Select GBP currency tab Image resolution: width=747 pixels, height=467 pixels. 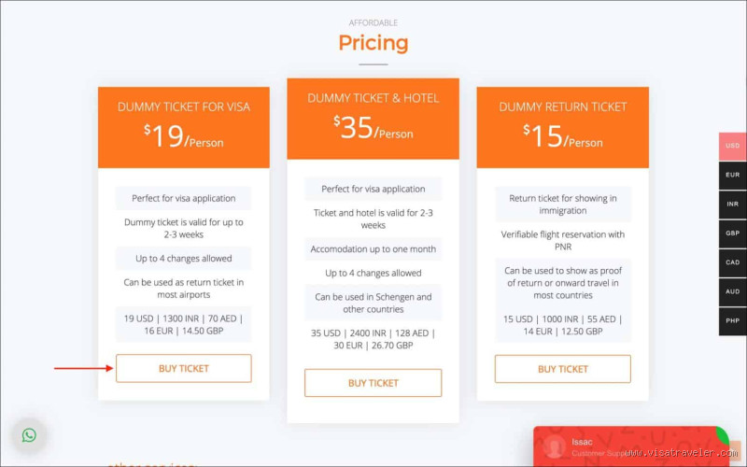click(733, 233)
